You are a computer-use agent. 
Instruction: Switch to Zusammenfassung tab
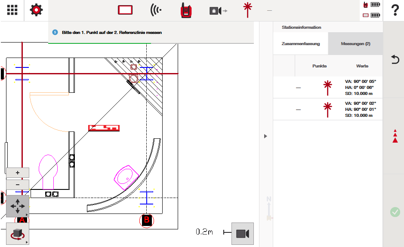300,44
